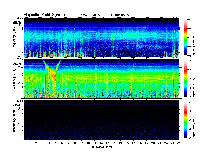Click hour label "17" on the time axis

pyautogui.click(x=134, y=143)
